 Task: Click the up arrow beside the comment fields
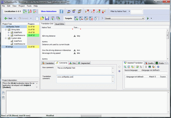(x=119, y=67)
